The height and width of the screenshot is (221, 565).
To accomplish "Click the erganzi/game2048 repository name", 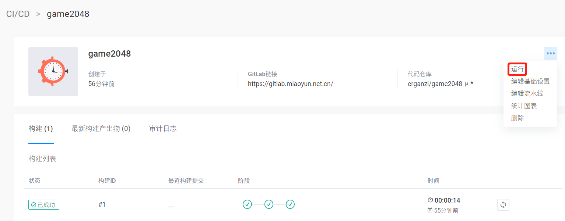I will (x=435, y=84).
